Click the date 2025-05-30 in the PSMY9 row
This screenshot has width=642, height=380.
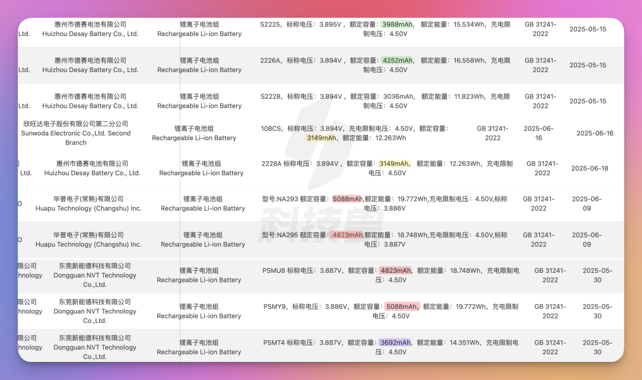597,311
